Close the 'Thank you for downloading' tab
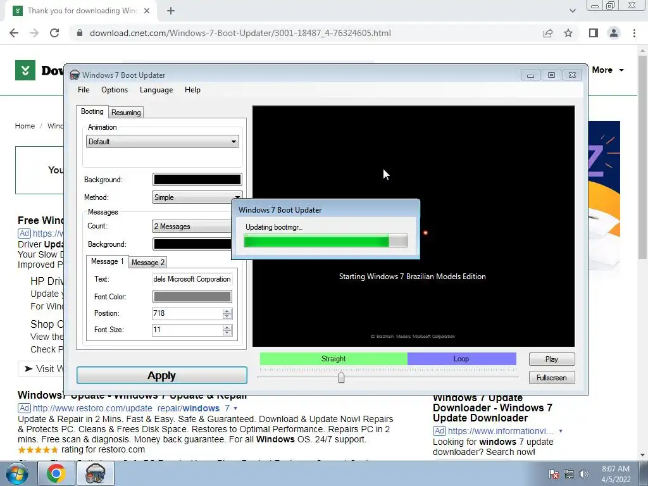The width and height of the screenshot is (648, 486). 147,11
